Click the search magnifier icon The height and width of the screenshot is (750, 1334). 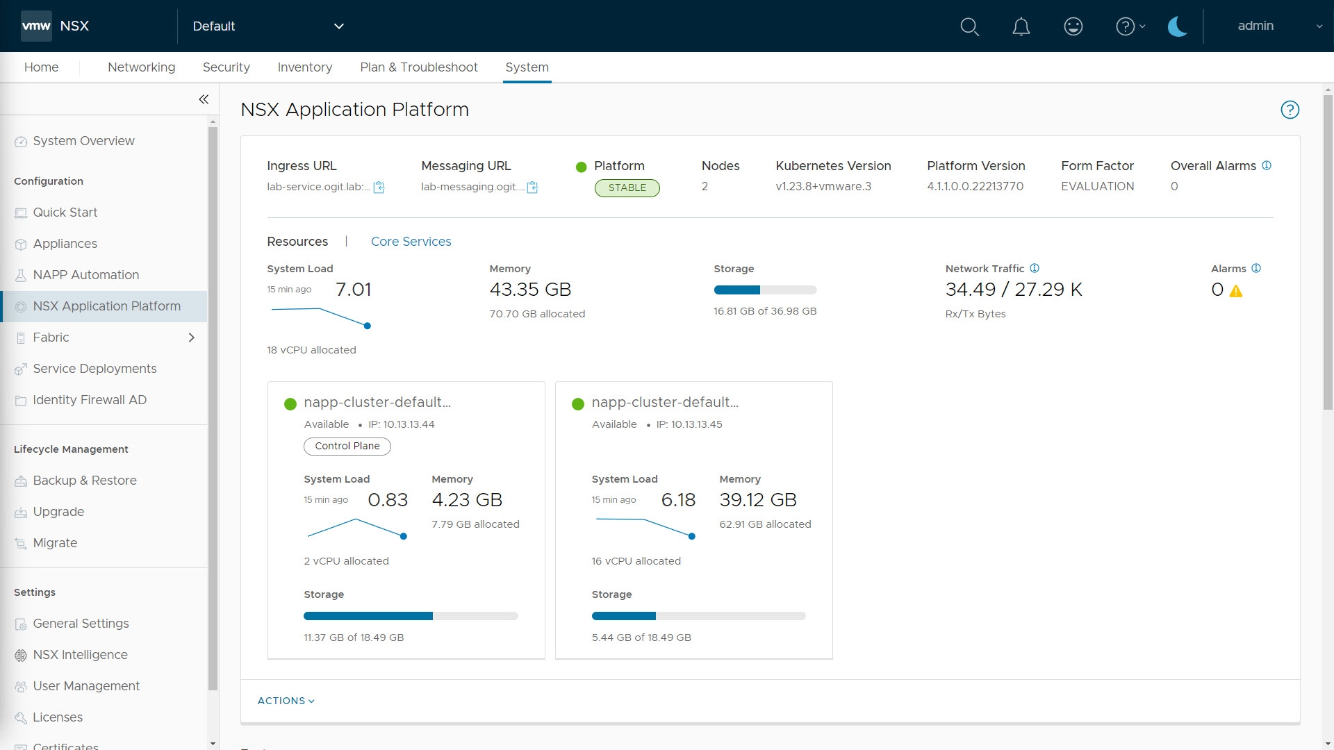(x=969, y=26)
